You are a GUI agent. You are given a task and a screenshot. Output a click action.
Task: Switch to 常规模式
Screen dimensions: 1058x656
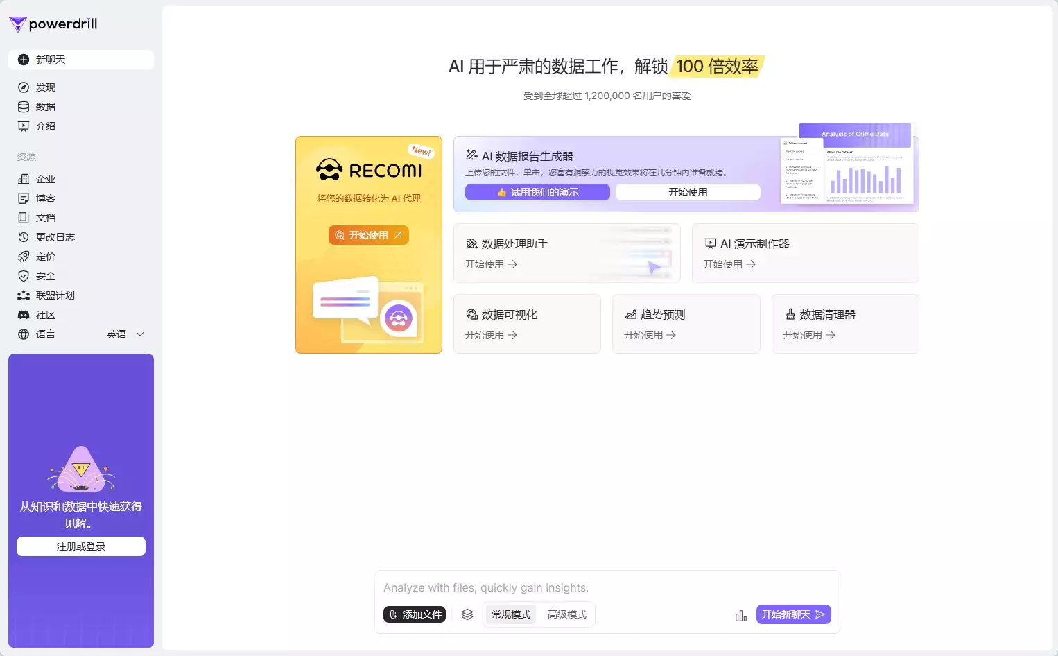point(511,614)
